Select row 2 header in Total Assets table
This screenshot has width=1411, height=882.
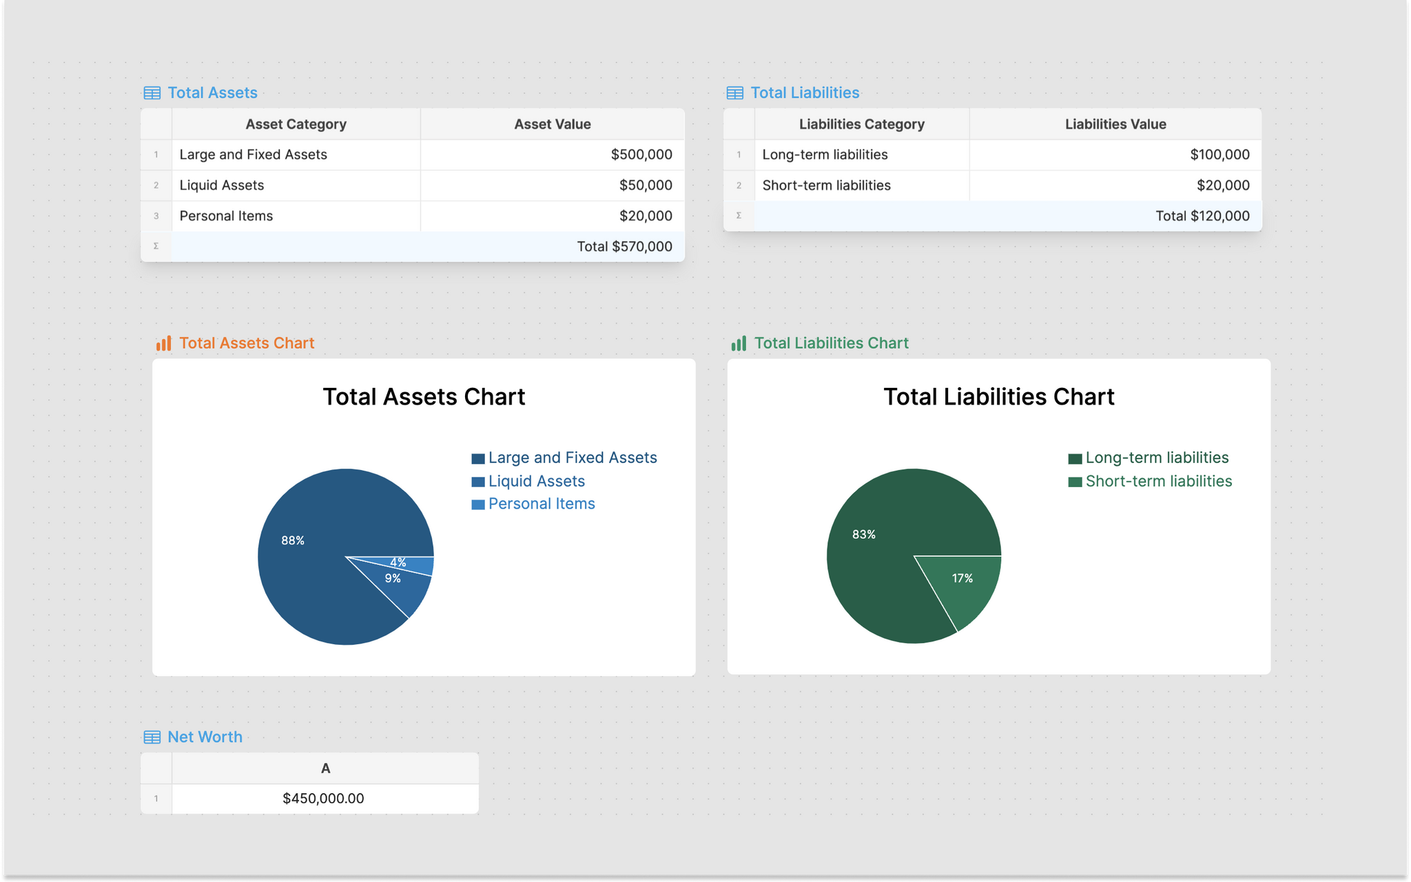click(x=156, y=185)
